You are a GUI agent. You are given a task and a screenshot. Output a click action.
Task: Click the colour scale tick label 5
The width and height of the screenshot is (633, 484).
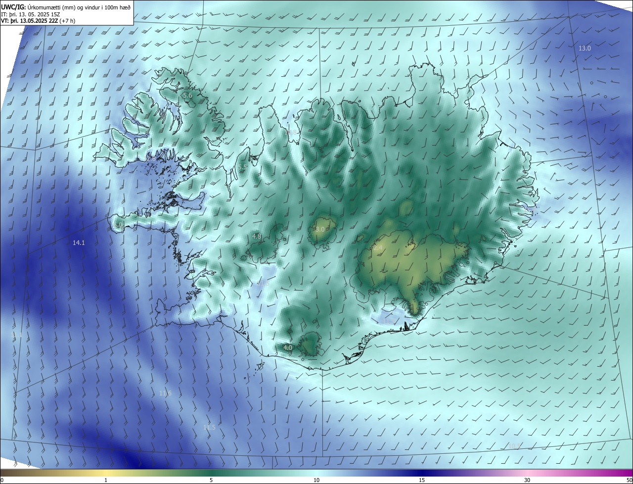(x=211, y=480)
